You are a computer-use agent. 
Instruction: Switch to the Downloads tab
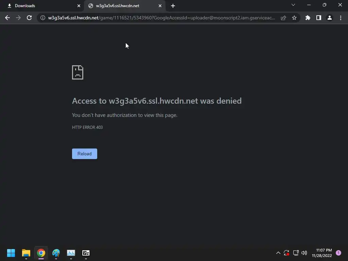[42, 6]
